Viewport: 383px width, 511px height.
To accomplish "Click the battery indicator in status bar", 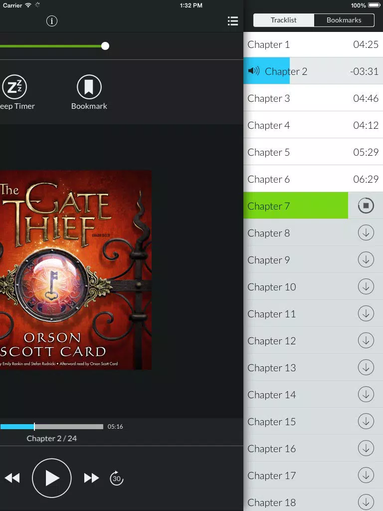I will tap(374, 5).
